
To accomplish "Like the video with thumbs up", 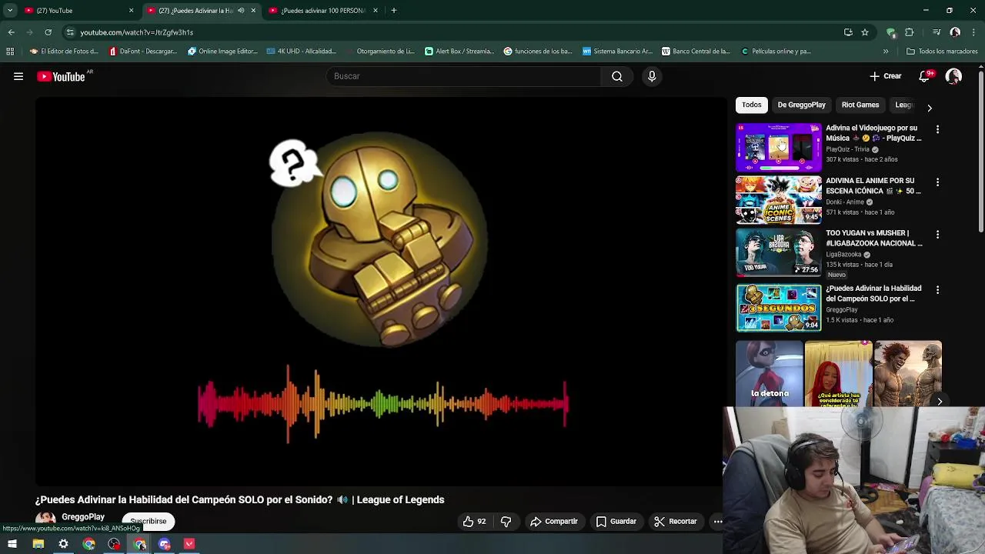I will point(474,522).
